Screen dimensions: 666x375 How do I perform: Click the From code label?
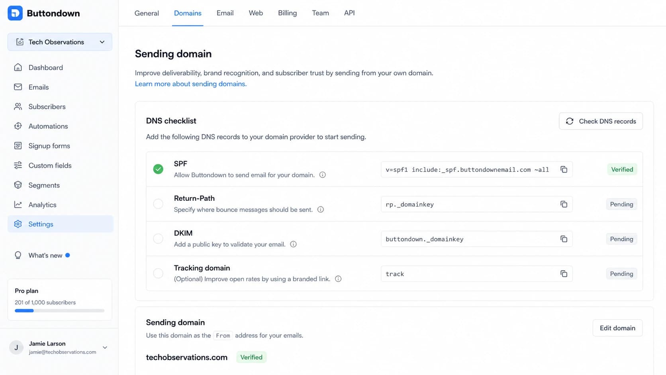[x=223, y=336]
